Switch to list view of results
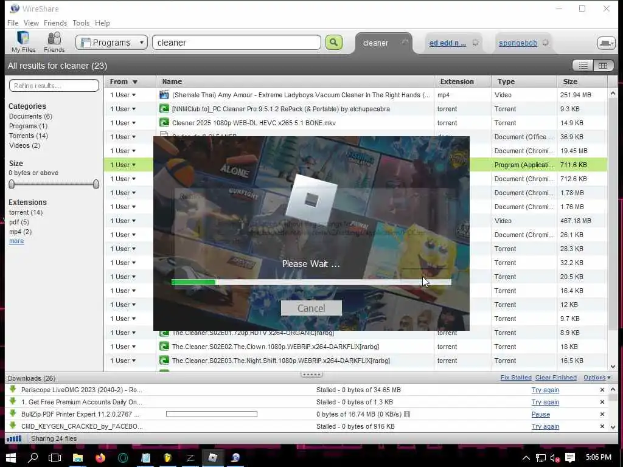The width and height of the screenshot is (623, 467). (x=583, y=66)
